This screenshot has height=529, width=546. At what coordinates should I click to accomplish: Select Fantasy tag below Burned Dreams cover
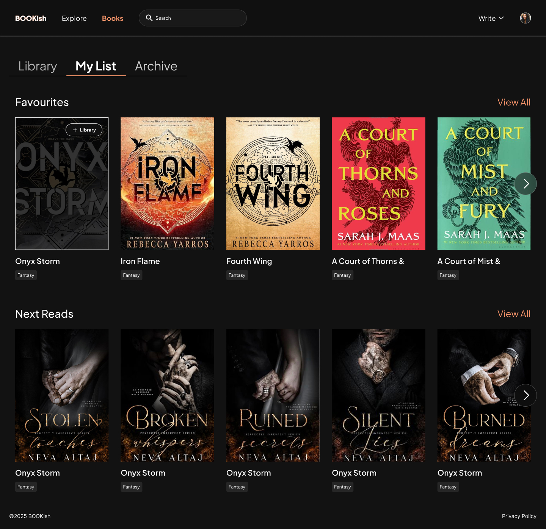click(448, 487)
